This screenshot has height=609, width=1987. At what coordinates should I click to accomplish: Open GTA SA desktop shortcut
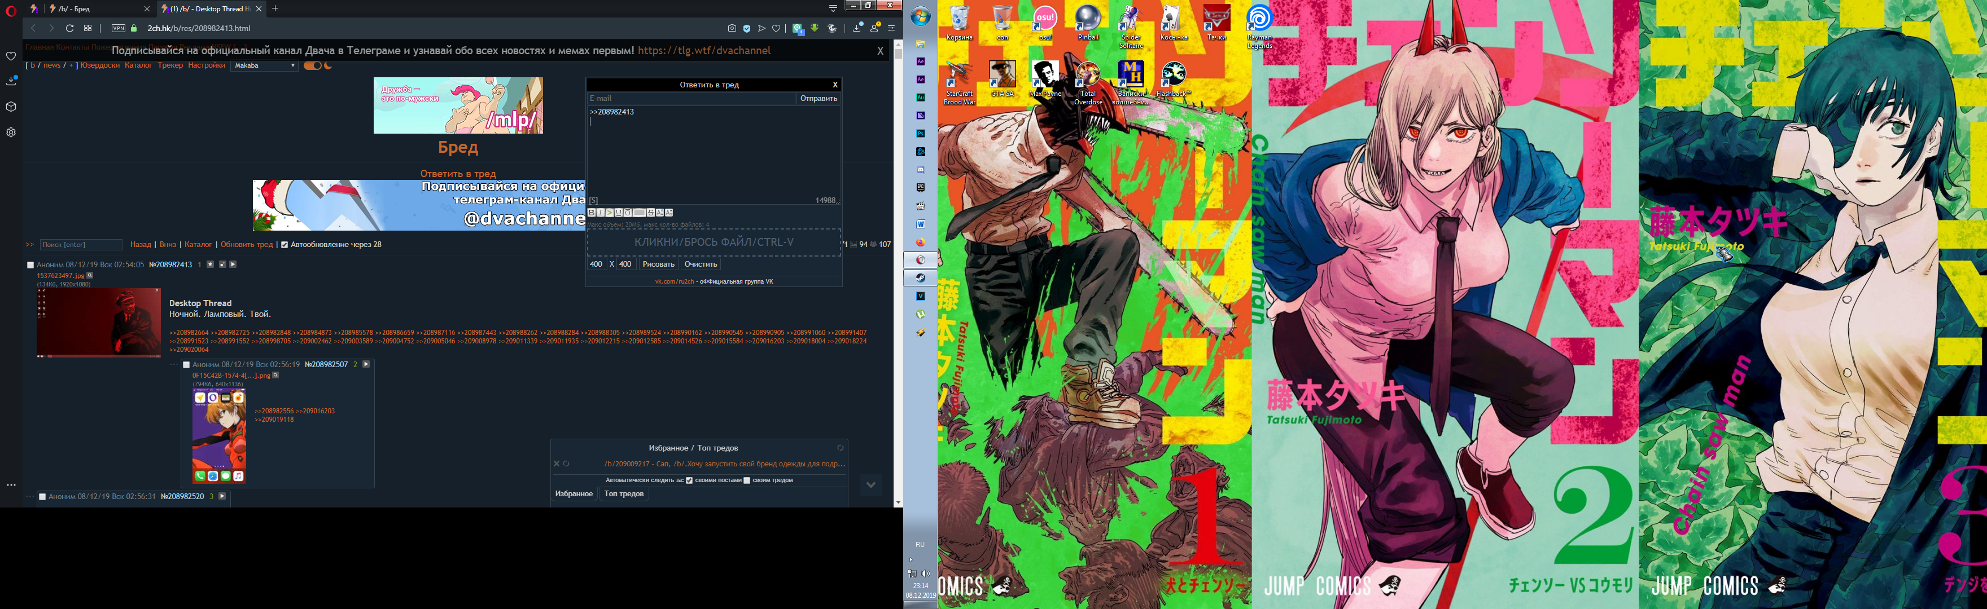point(1003,80)
